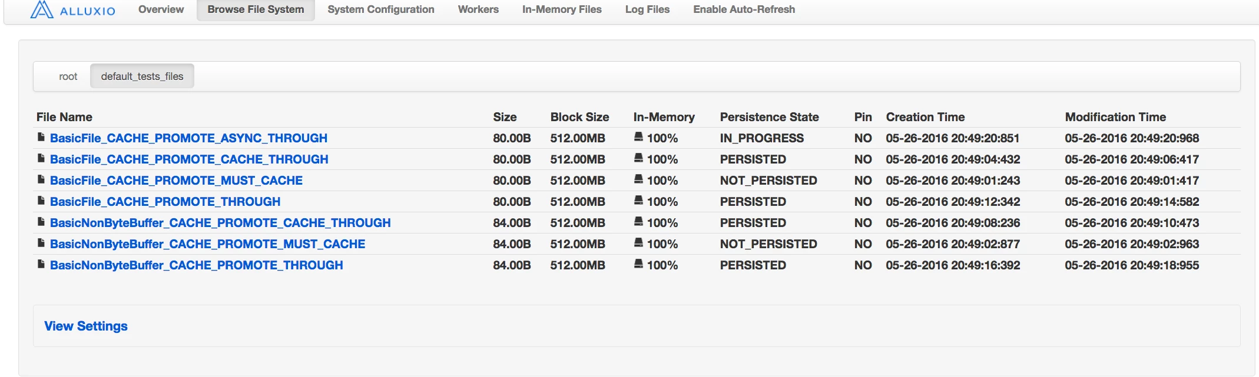Open Log Files page
This screenshot has height=377, width=1259.
pyautogui.click(x=647, y=9)
